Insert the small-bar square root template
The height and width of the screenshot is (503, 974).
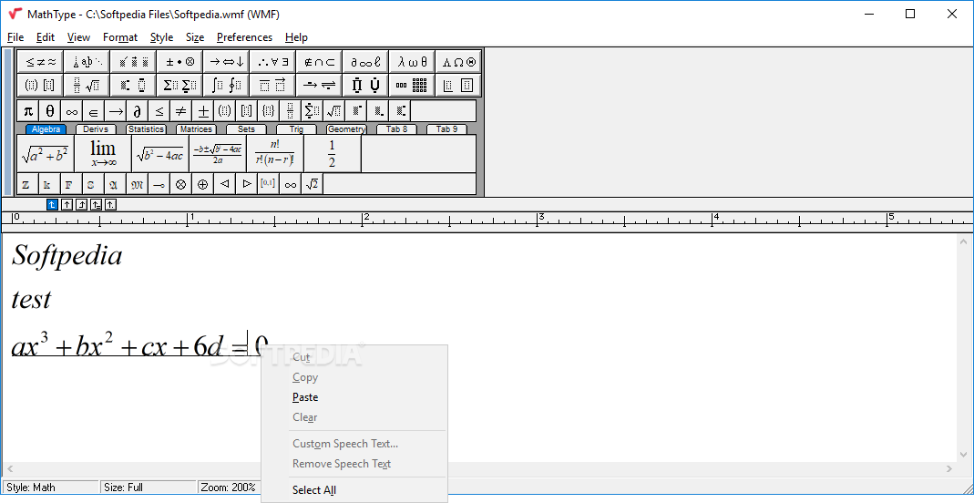point(334,111)
